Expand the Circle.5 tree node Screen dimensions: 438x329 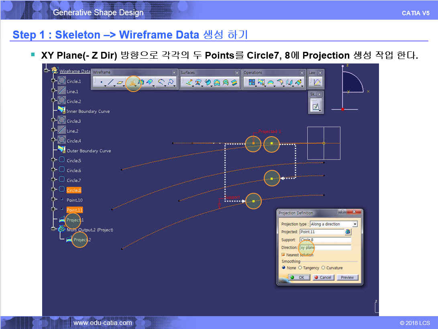click(53, 160)
